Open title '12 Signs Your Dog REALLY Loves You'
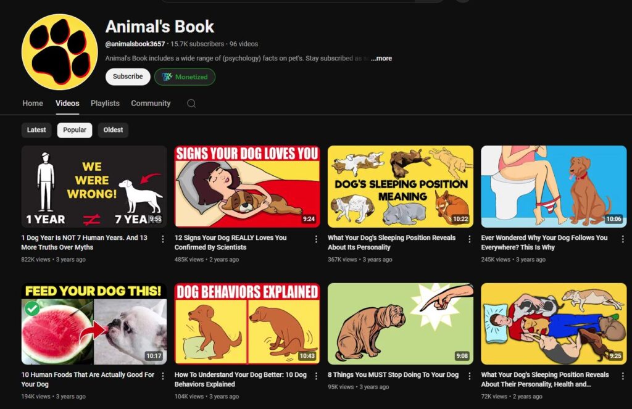Viewport: 632px width, 409px height. [x=231, y=242]
